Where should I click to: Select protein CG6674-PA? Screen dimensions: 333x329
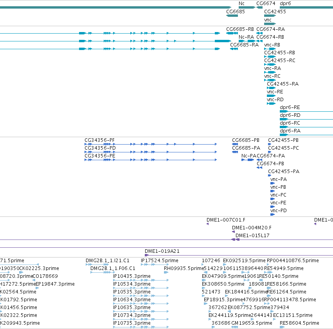[271, 156]
